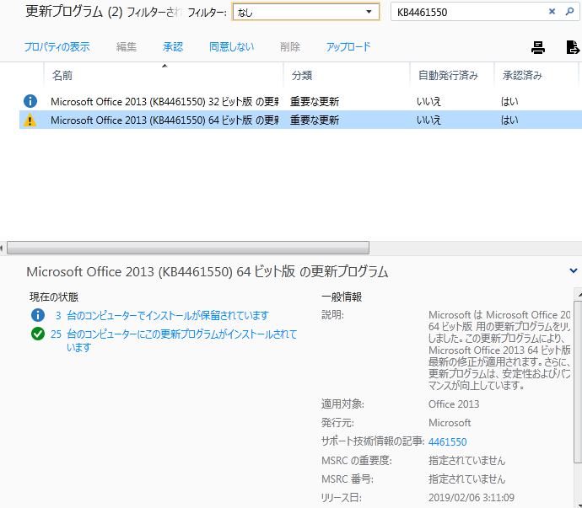Click the export list icon
This screenshot has width=582, height=508.
[x=573, y=47]
